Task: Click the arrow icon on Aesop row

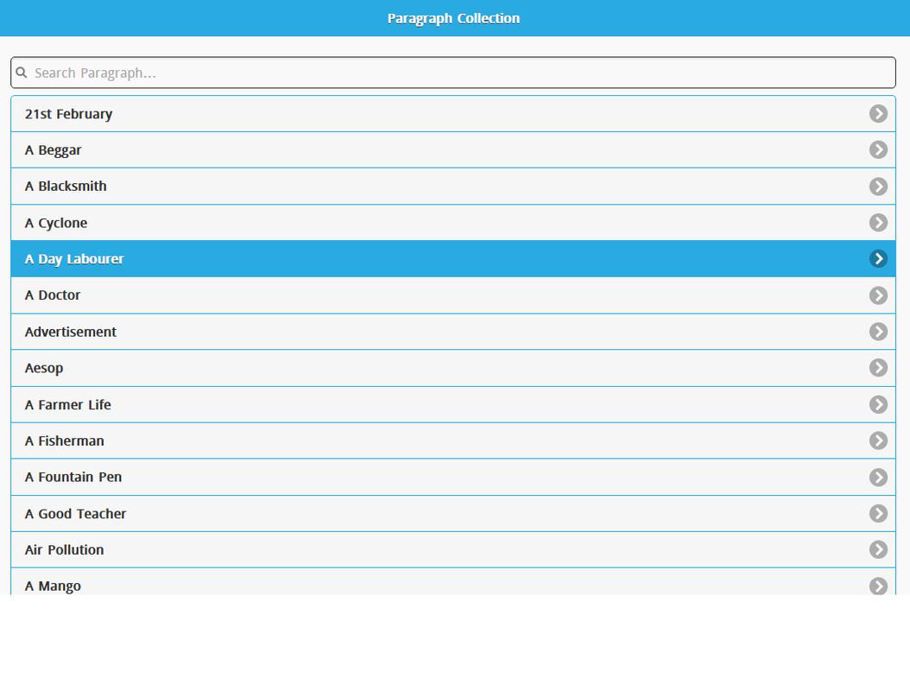Action: point(877,368)
